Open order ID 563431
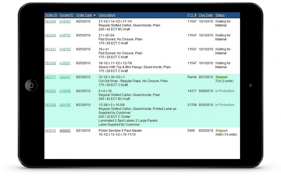Screen dimensions: 281x177 click(x=50, y=49)
